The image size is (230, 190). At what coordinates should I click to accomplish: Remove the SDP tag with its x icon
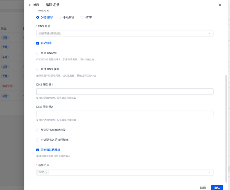click(46, 172)
